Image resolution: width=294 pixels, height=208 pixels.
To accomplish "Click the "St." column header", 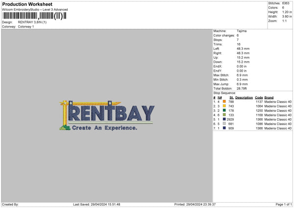I will 232,98.
